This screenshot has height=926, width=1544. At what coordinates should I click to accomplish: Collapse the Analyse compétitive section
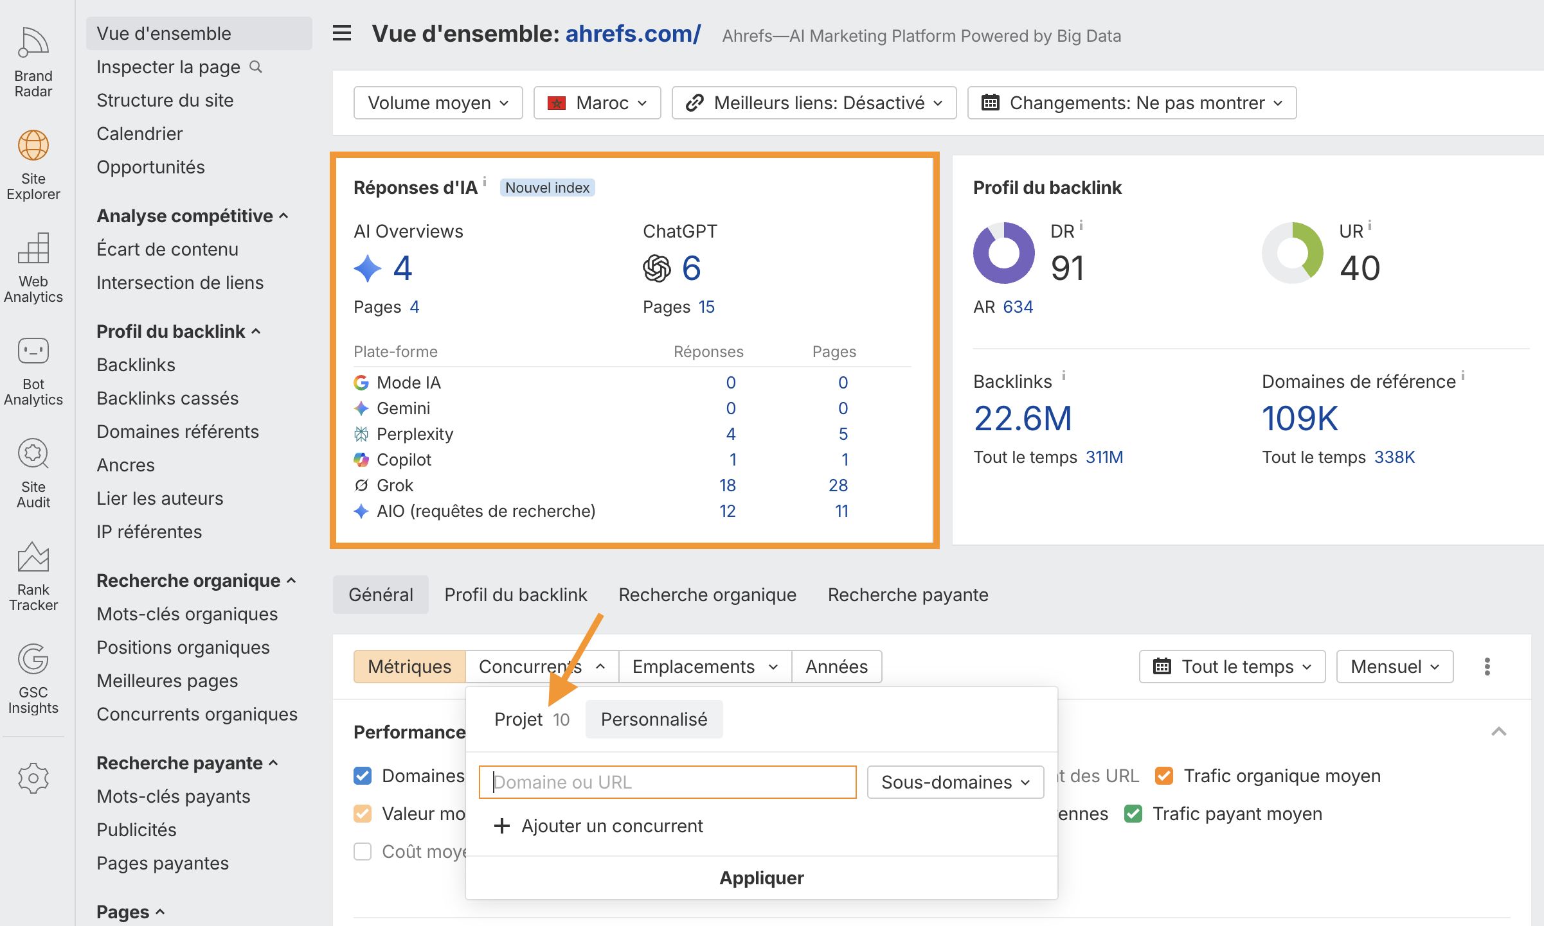(192, 216)
